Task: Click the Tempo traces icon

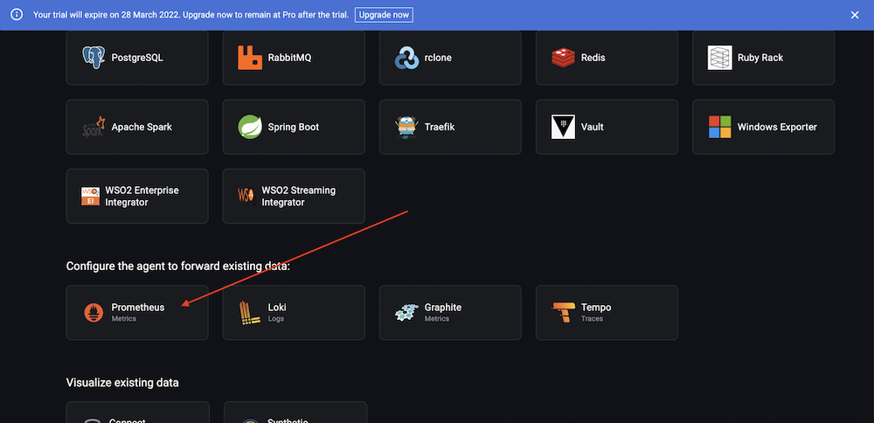Action: (563, 313)
